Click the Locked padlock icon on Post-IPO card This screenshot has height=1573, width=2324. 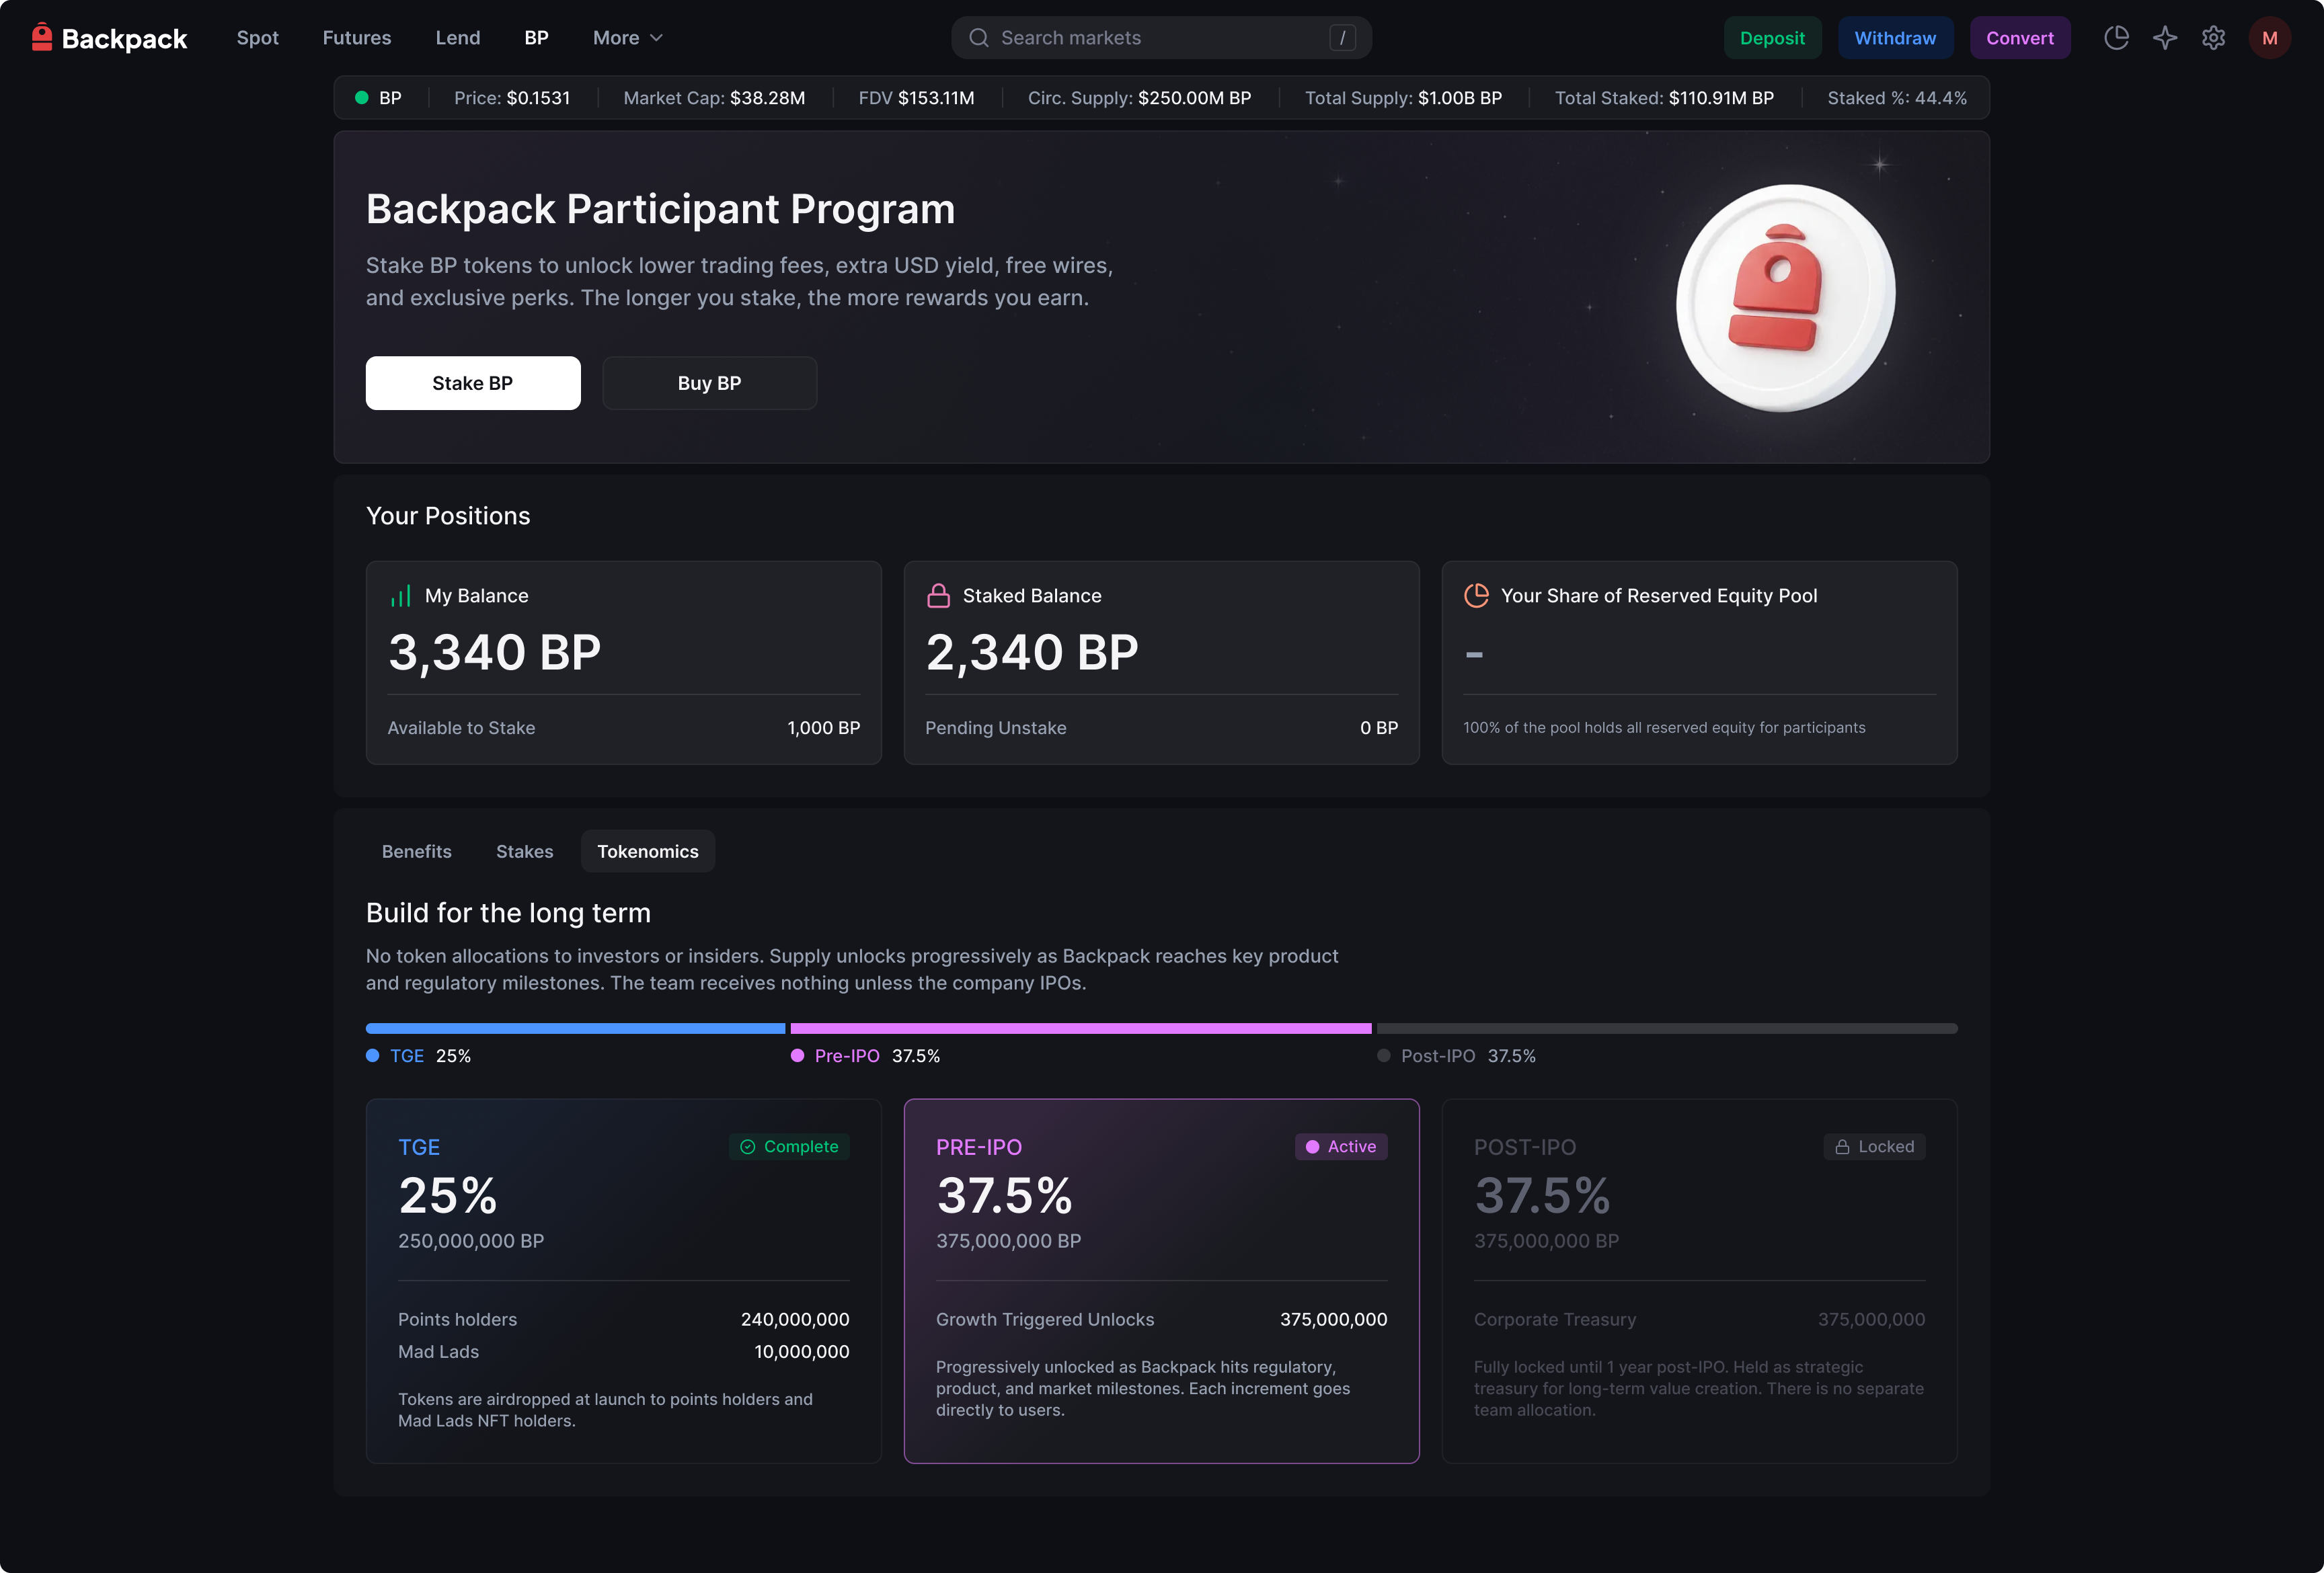[1842, 1146]
